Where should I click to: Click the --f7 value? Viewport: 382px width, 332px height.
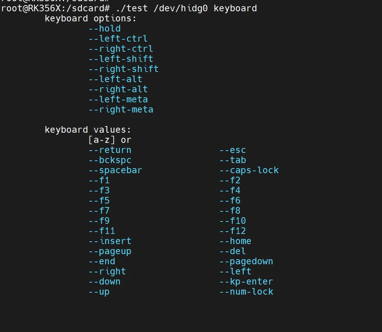(99, 211)
